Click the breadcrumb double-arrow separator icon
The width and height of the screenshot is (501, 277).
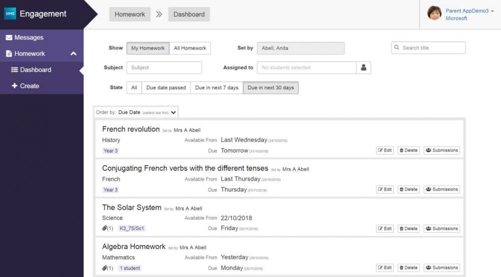click(x=159, y=14)
